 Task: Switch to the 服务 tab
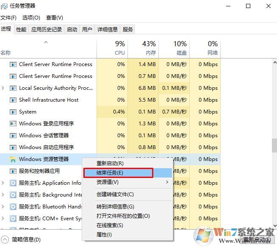[127, 29]
